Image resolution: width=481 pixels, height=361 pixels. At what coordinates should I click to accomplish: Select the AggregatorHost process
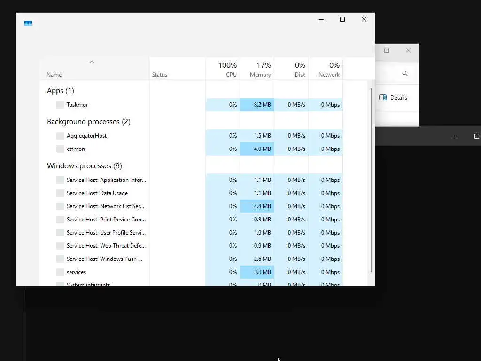[x=192, y=136]
